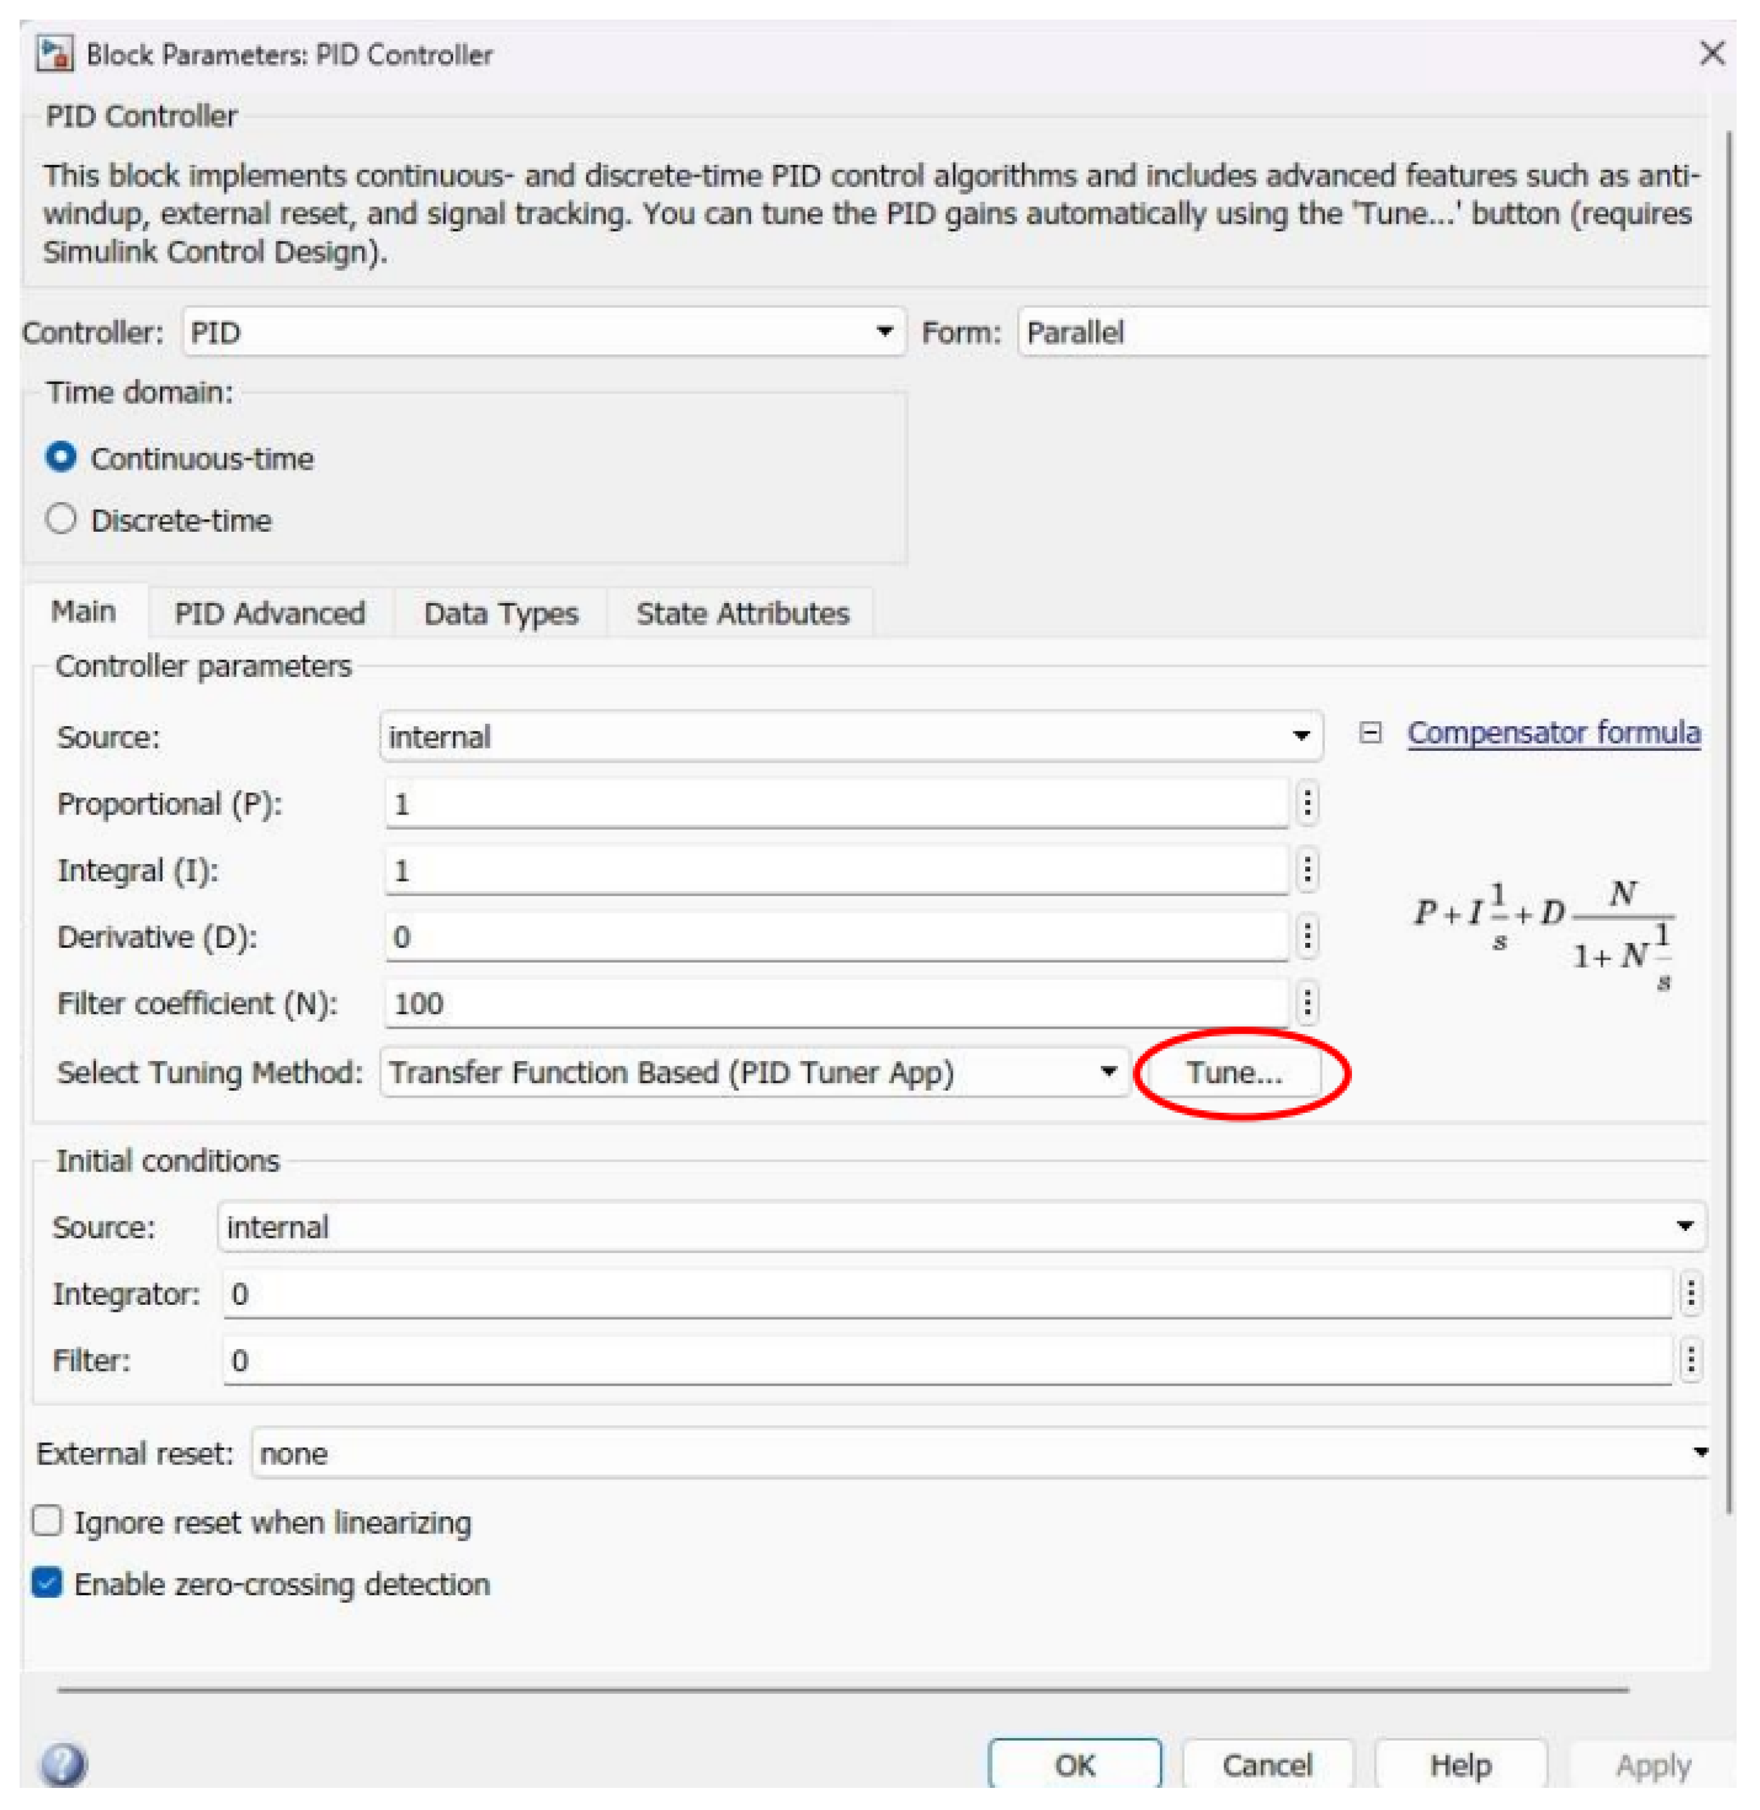Uncheck Enable zero-crossing detection
Image resolution: width=1760 pixels, height=1810 pixels.
(47, 1583)
